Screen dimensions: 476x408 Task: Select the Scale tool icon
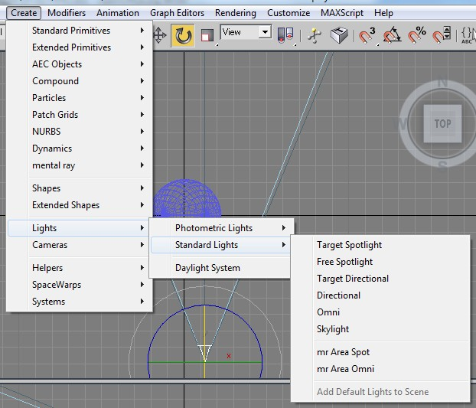click(207, 36)
